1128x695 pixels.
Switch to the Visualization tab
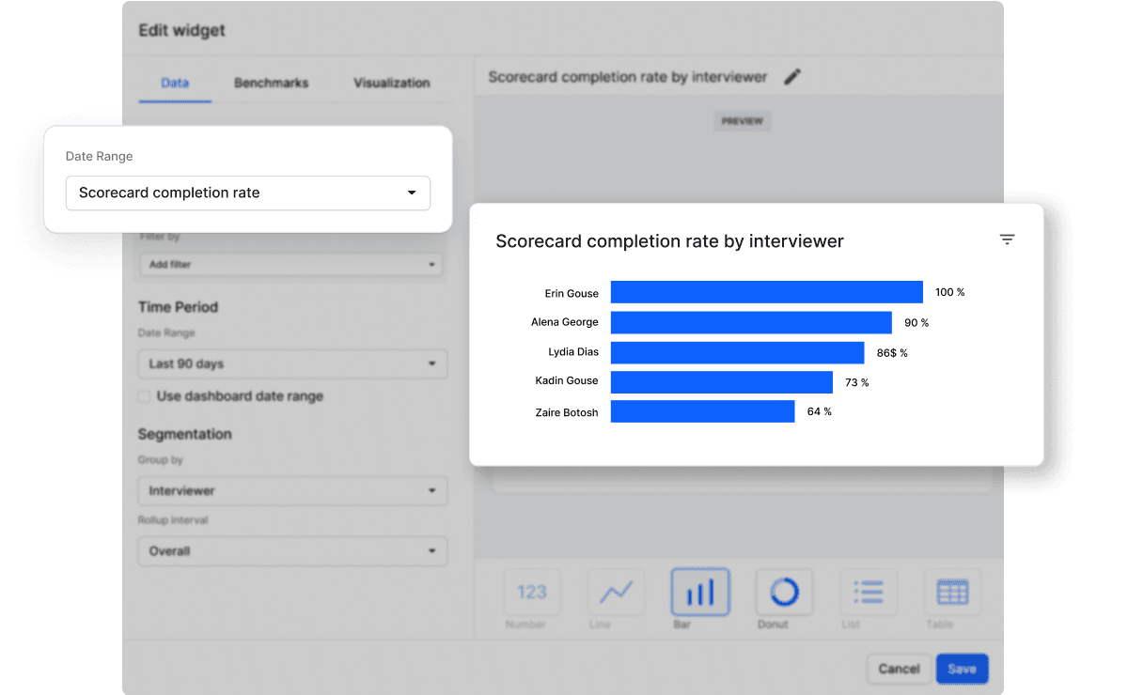click(x=391, y=83)
